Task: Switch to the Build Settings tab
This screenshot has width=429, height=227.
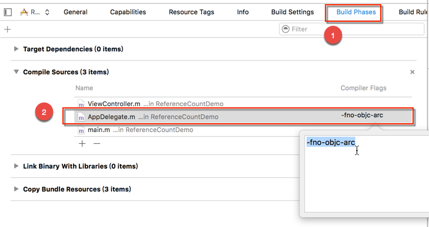Action: (292, 12)
